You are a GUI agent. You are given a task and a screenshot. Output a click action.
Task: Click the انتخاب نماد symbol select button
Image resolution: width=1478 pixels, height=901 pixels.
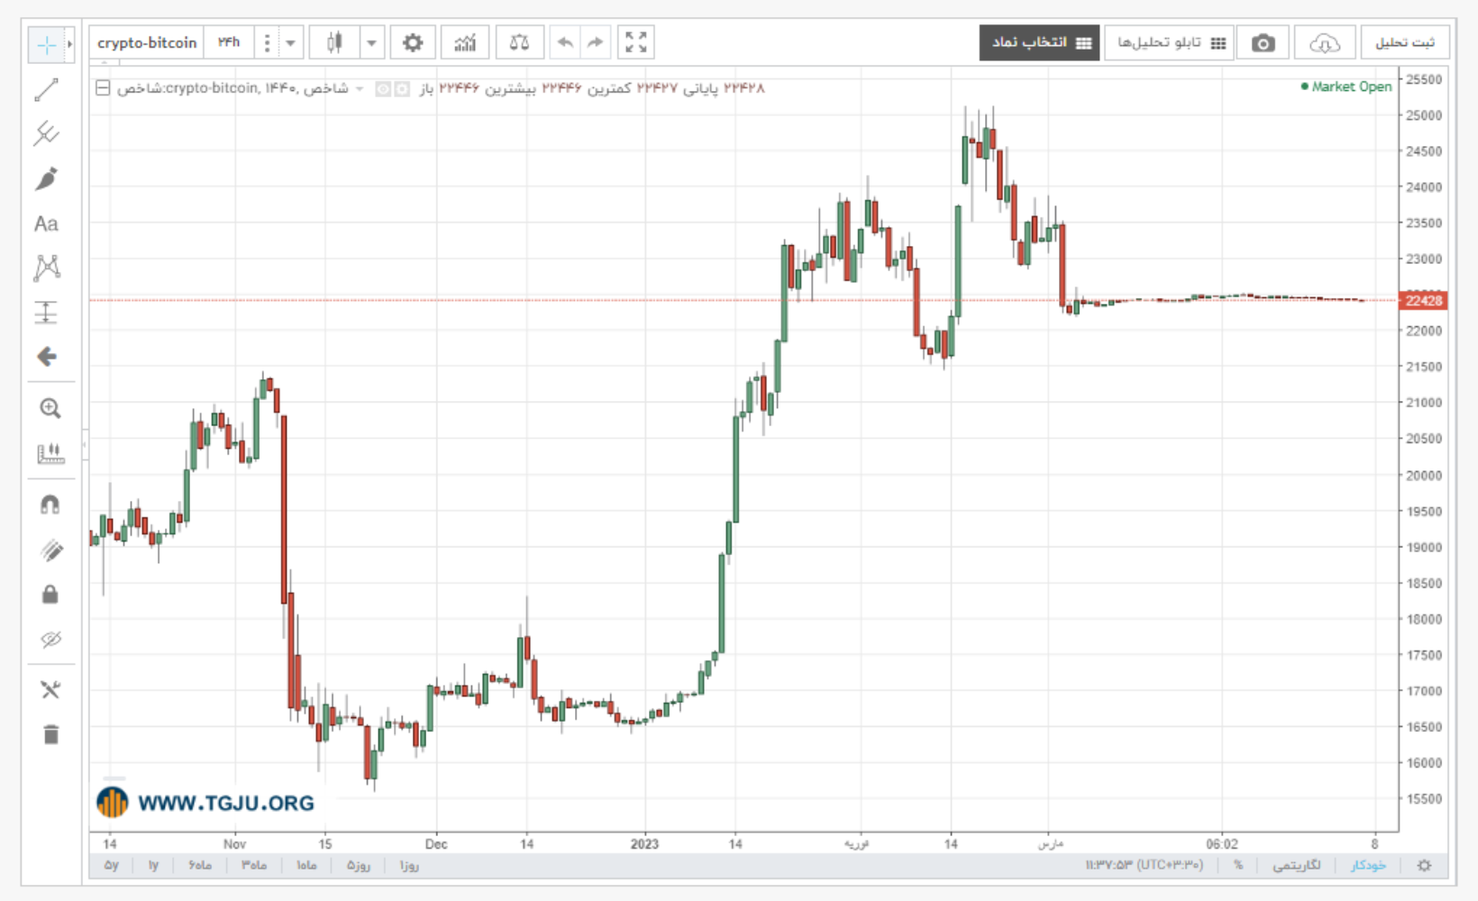[x=1040, y=43]
